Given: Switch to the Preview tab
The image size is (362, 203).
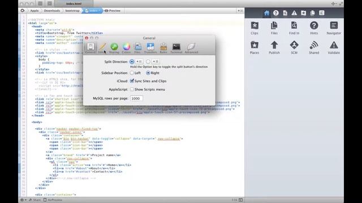Looking at the screenshot, I should 113,11.
